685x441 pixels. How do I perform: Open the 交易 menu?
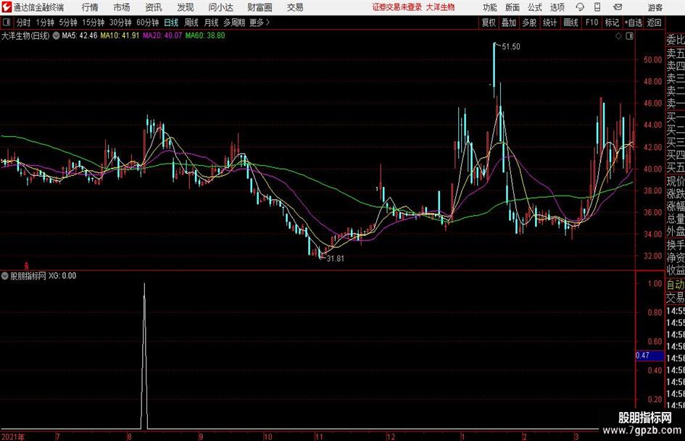[295, 7]
